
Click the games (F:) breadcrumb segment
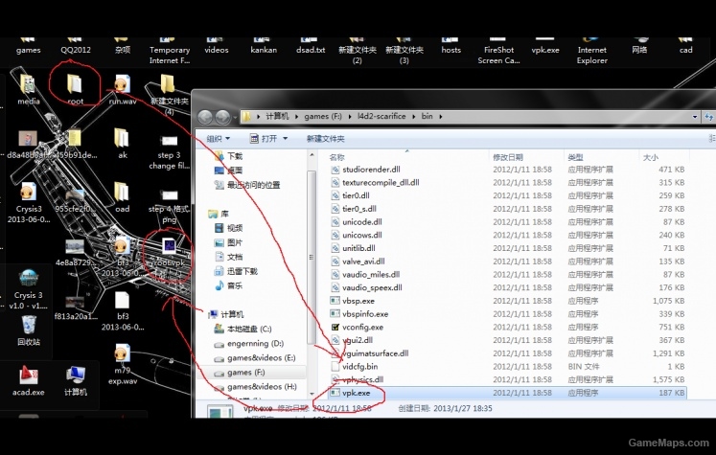[323, 116]
